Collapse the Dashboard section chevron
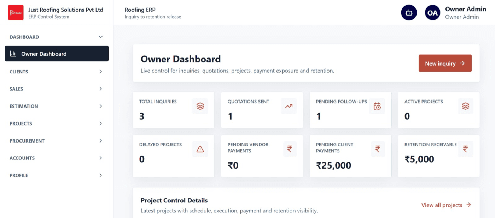This screenshot has width=495, height=218. coord(101,37)
